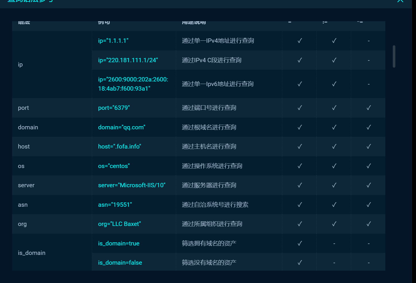Click the "*=" checkmark for the host row
Screen dimensions: 416x283
pyautogui.click(x=368, y=147)
